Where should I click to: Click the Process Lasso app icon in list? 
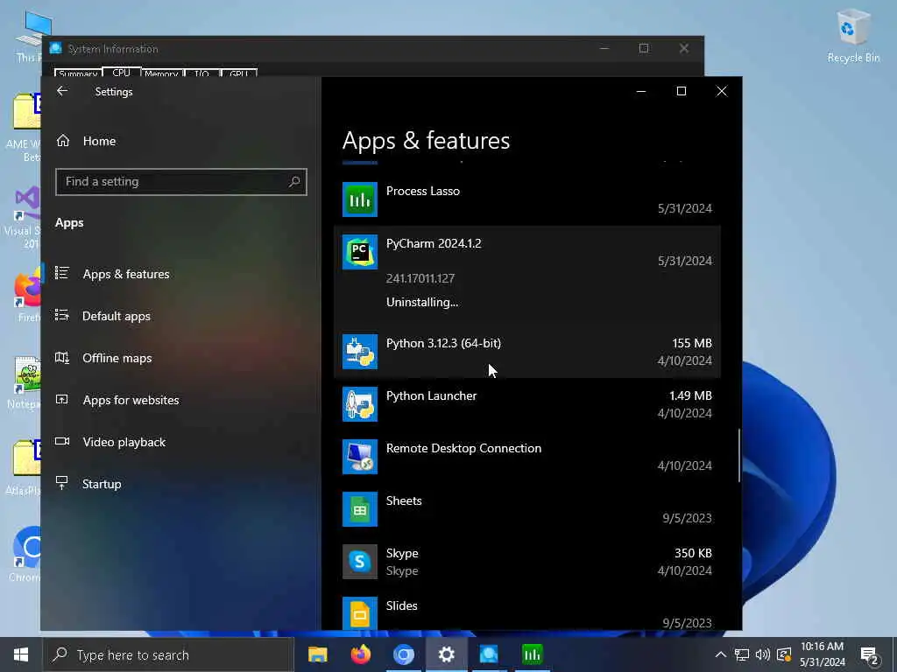pyautogui.click(x=360, y=199)
